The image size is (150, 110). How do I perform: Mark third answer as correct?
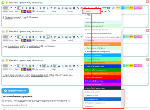(x=3, y=61)
